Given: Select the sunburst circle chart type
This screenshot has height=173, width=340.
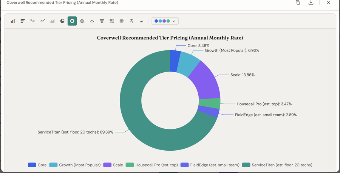Looking at the screenshot, I should (122, 21).
